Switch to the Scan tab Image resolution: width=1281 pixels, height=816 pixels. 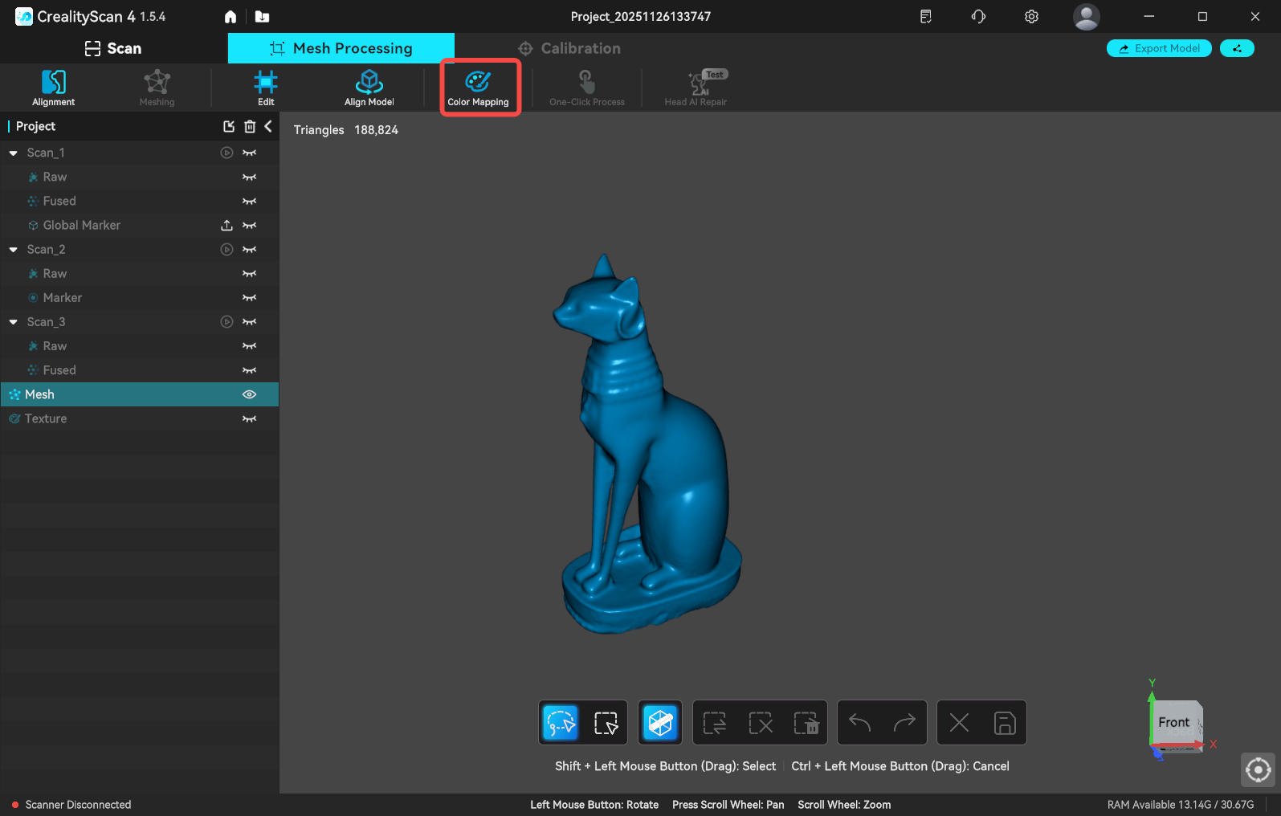click(x=113, y=48)
